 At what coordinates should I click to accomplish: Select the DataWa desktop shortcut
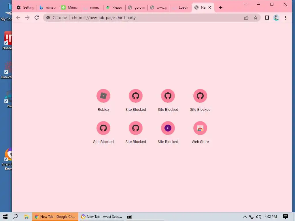click(x=6, y=70)
